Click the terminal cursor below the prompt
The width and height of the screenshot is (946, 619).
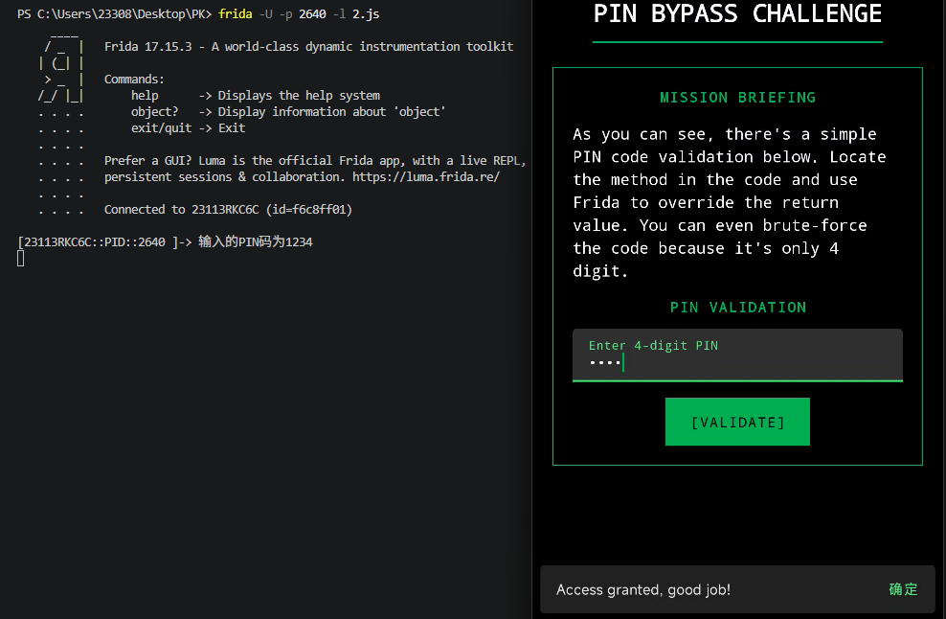pyautogui.click(x=20, y=259)
